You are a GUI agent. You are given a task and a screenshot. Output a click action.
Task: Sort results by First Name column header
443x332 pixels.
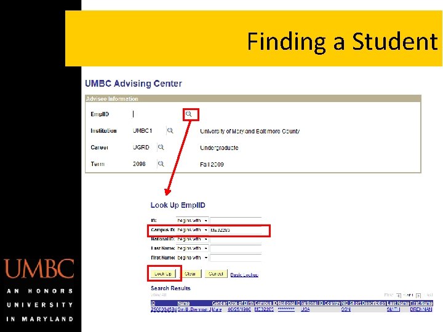pos(421,303)
